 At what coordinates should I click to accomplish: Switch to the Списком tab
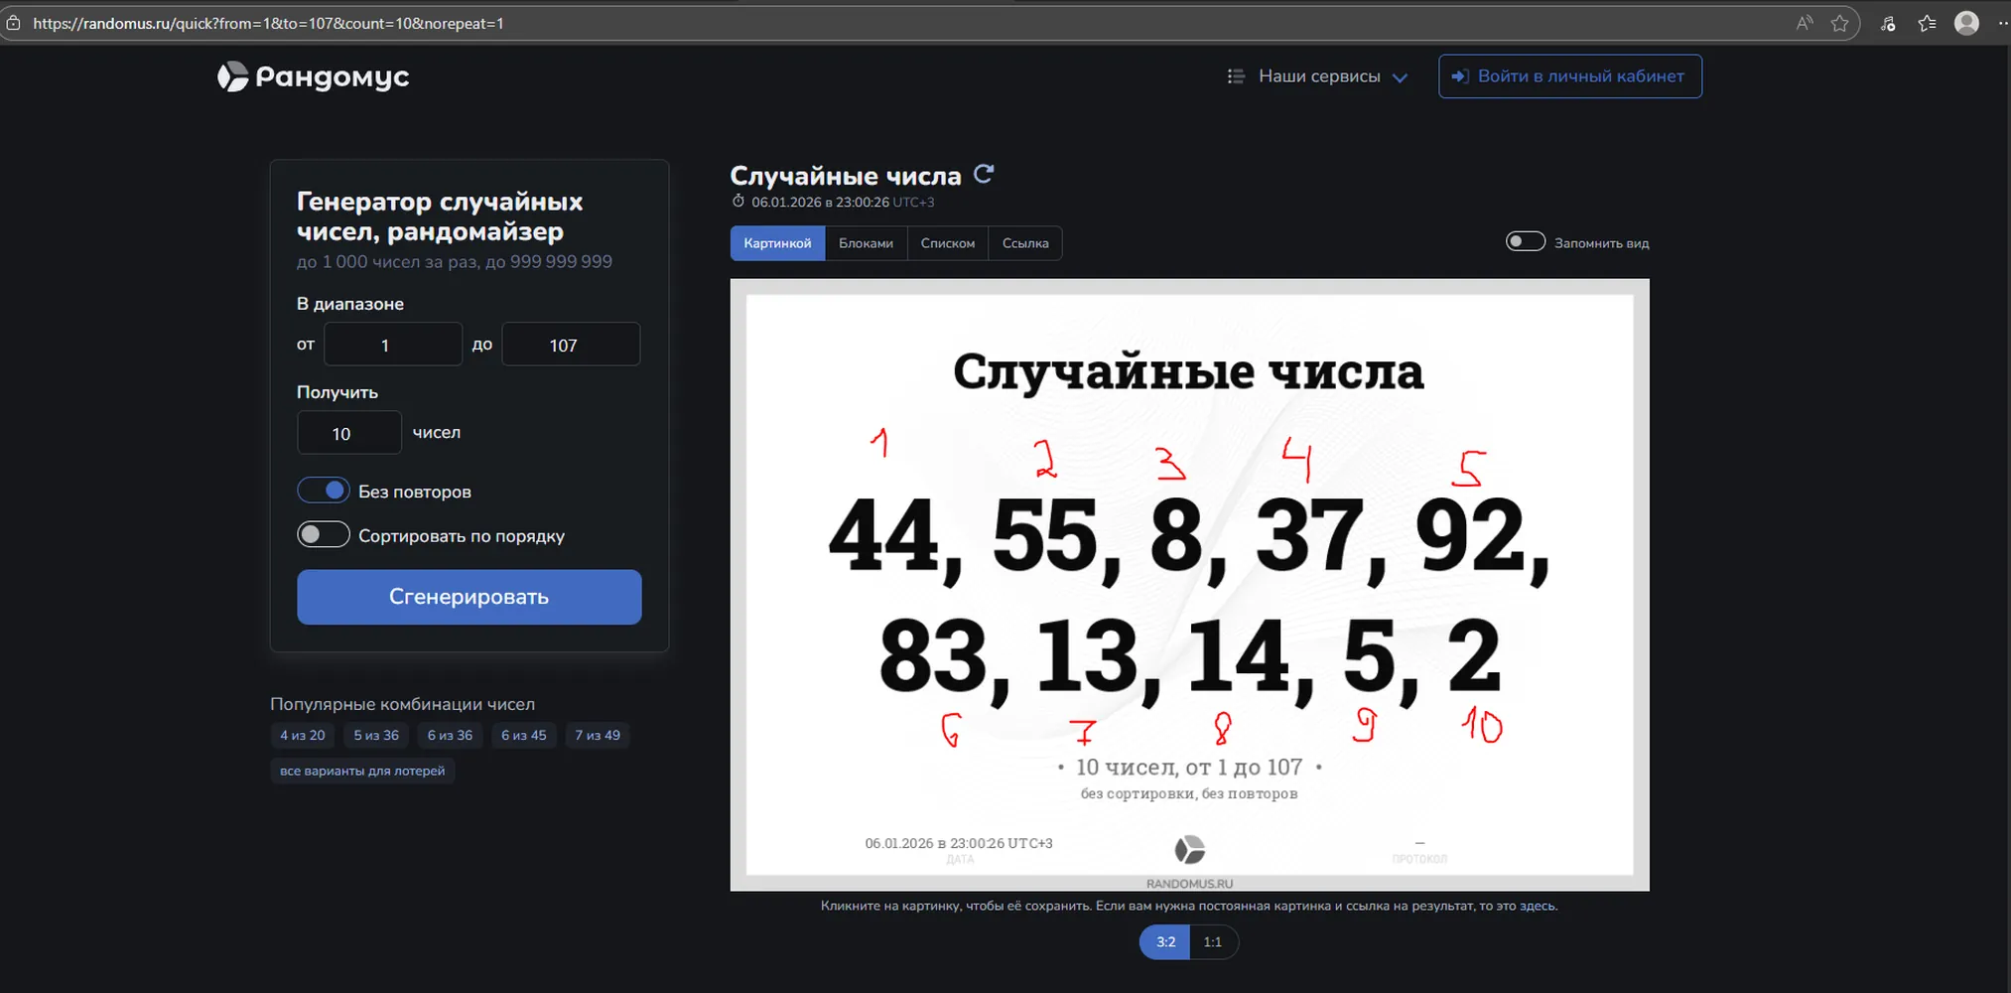[948, 243]
